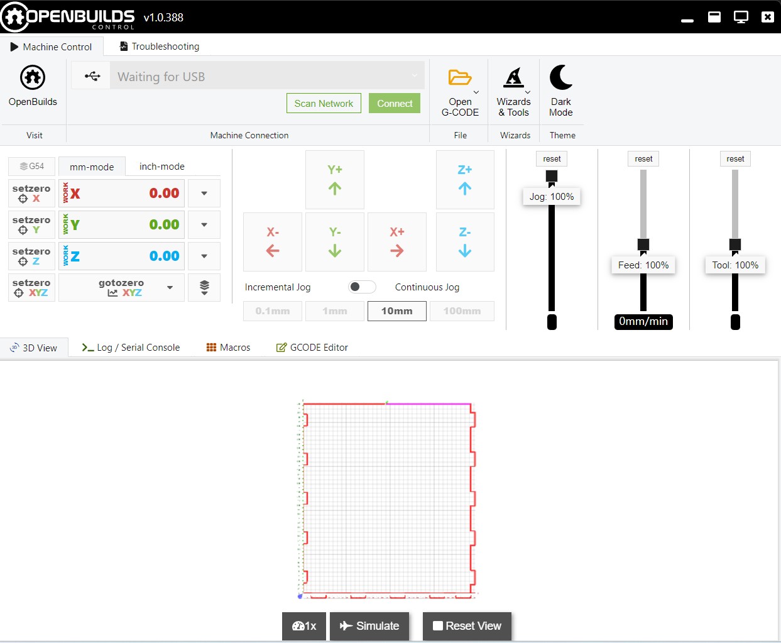The image size is (781, 643).
Task: Click the OpenBuilds gear logo icon
Action: tap(33, 78)
